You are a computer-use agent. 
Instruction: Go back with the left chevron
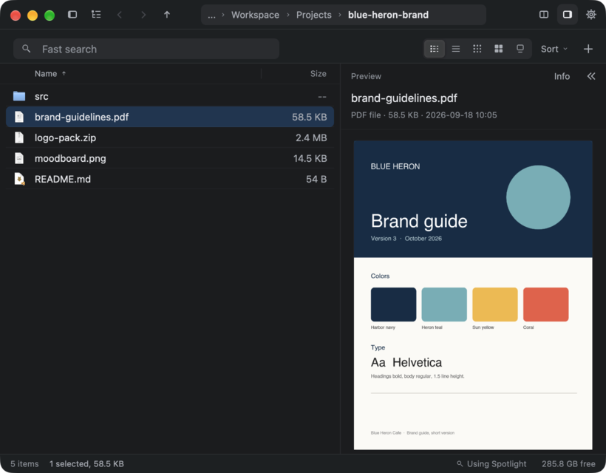[x=120, y=15]
